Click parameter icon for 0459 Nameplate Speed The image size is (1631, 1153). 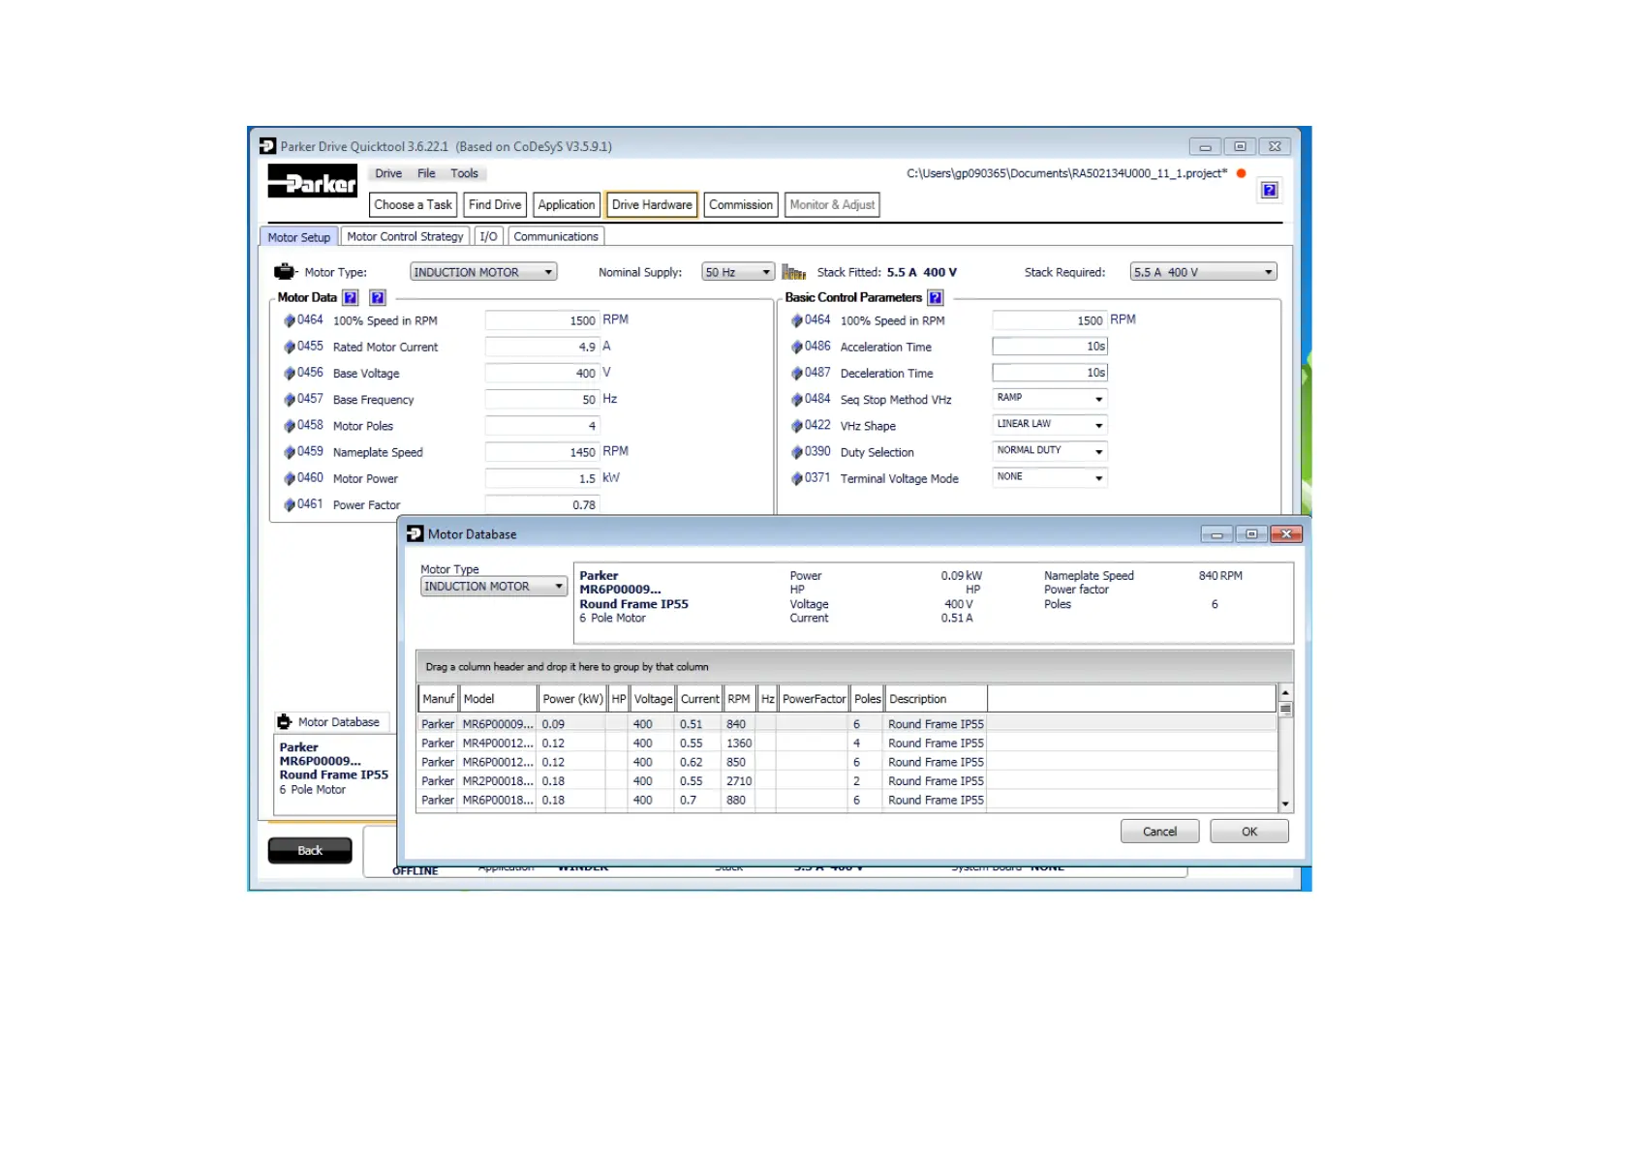point(289,452)
